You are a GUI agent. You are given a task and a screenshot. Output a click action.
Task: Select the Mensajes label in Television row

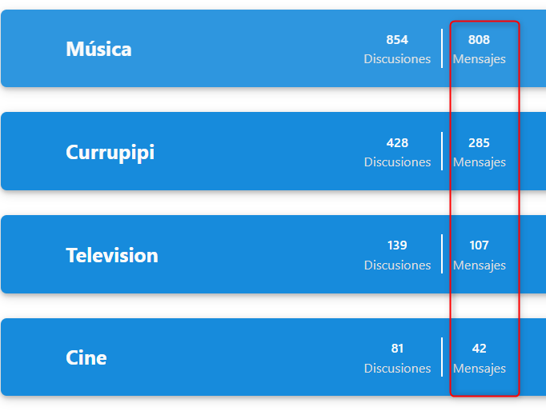[x=479, y=265]
